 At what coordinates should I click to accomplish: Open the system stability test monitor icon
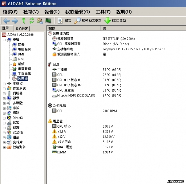point(48,21)
